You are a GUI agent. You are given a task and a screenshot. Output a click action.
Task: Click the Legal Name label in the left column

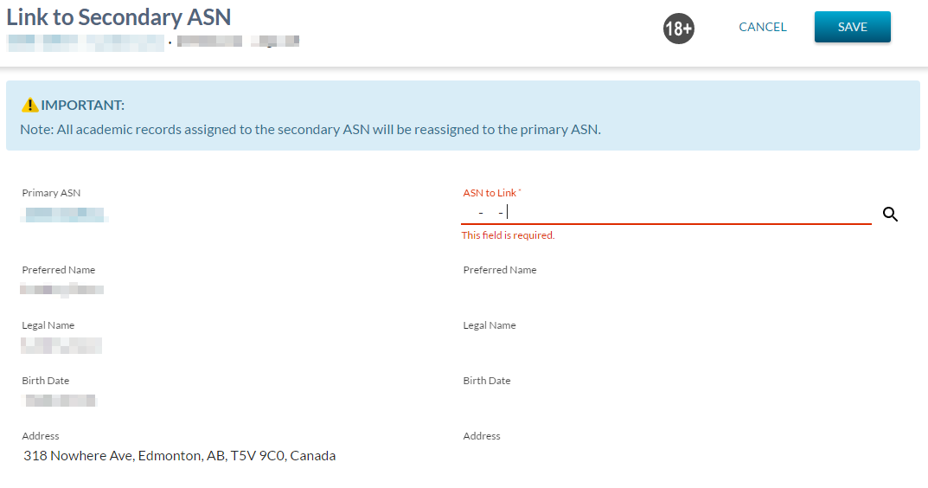(x=48, y=325)
